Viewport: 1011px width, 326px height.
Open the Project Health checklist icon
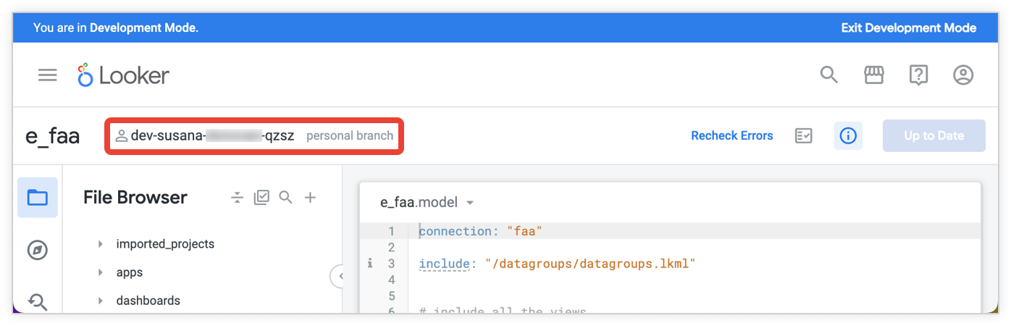(x=804, y=135)
